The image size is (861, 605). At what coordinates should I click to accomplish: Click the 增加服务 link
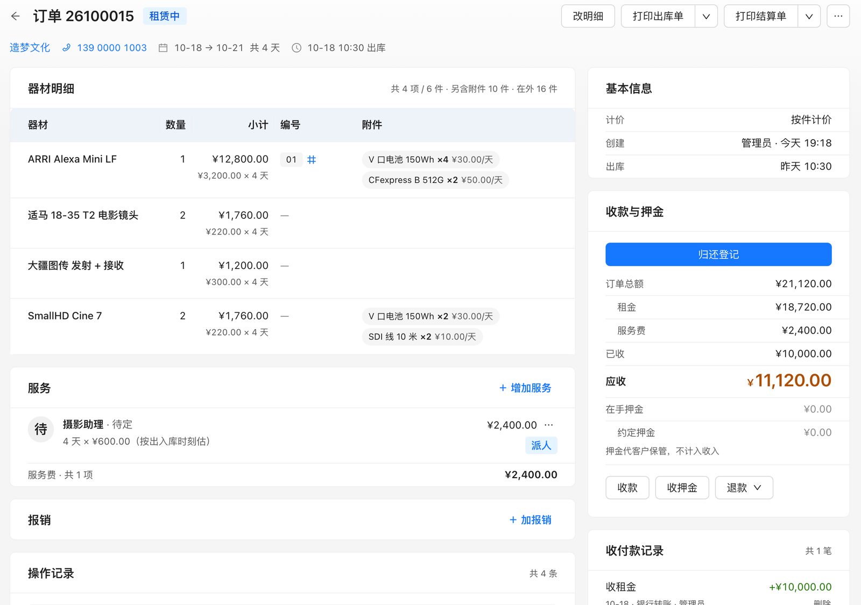tap(525, 388)
